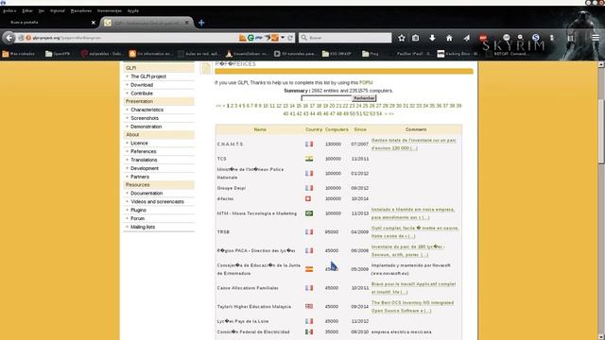Open the Proy bookmark folder
Screen dimensions: 605x340
pyautogui.click(x=371, y=54)
